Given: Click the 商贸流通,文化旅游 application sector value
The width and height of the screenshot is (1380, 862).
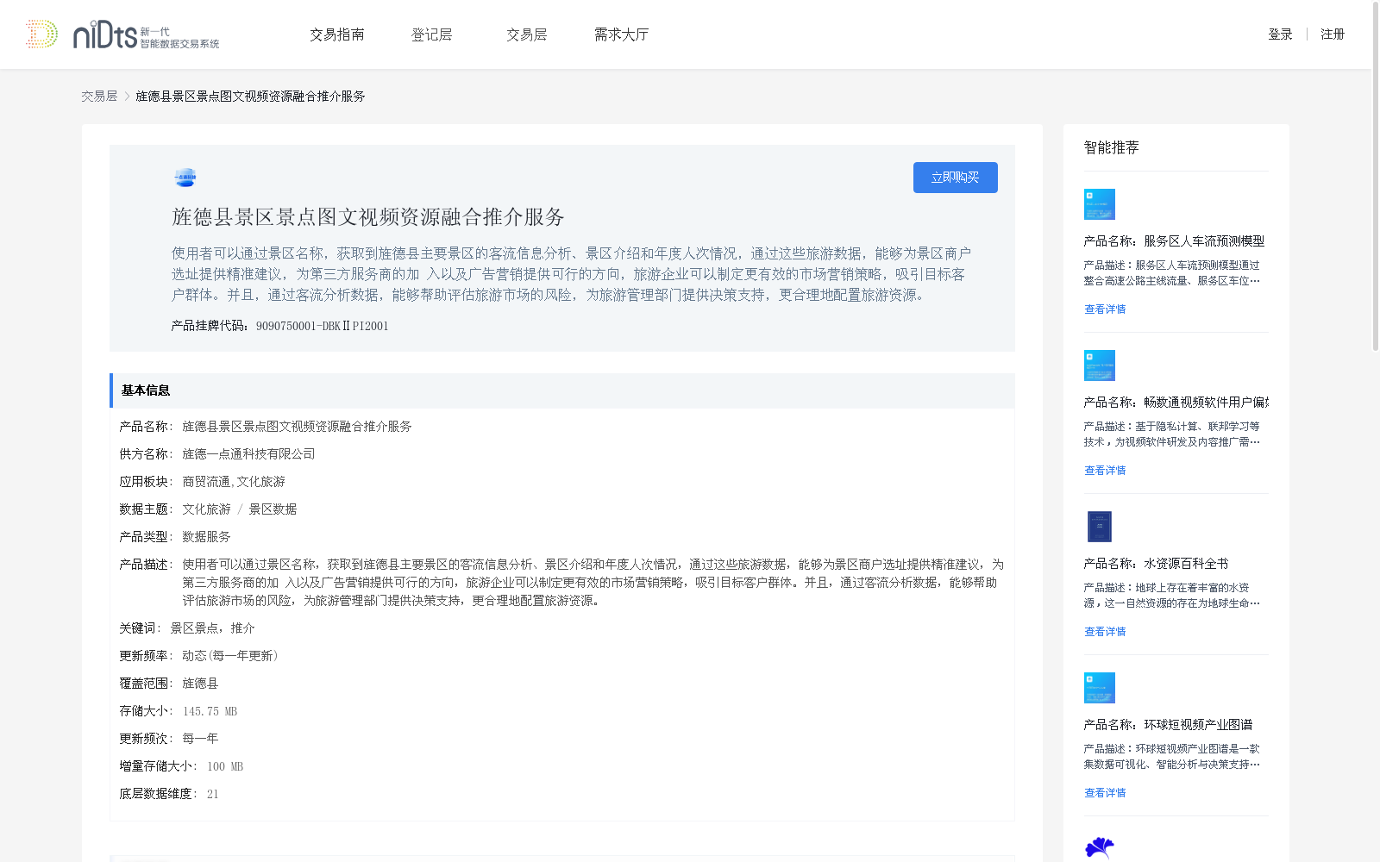Looking at the screenshot, I should tap(234, 482).
